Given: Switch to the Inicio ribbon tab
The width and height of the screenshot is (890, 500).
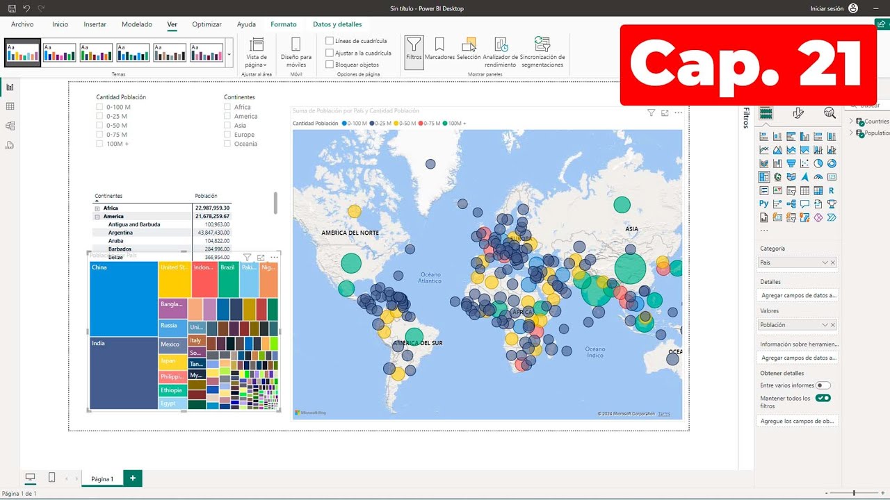Looking at the screenshot, I should click(x=60, y=24).
